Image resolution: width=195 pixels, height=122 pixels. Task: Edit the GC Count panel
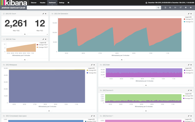tap(43, 14)
